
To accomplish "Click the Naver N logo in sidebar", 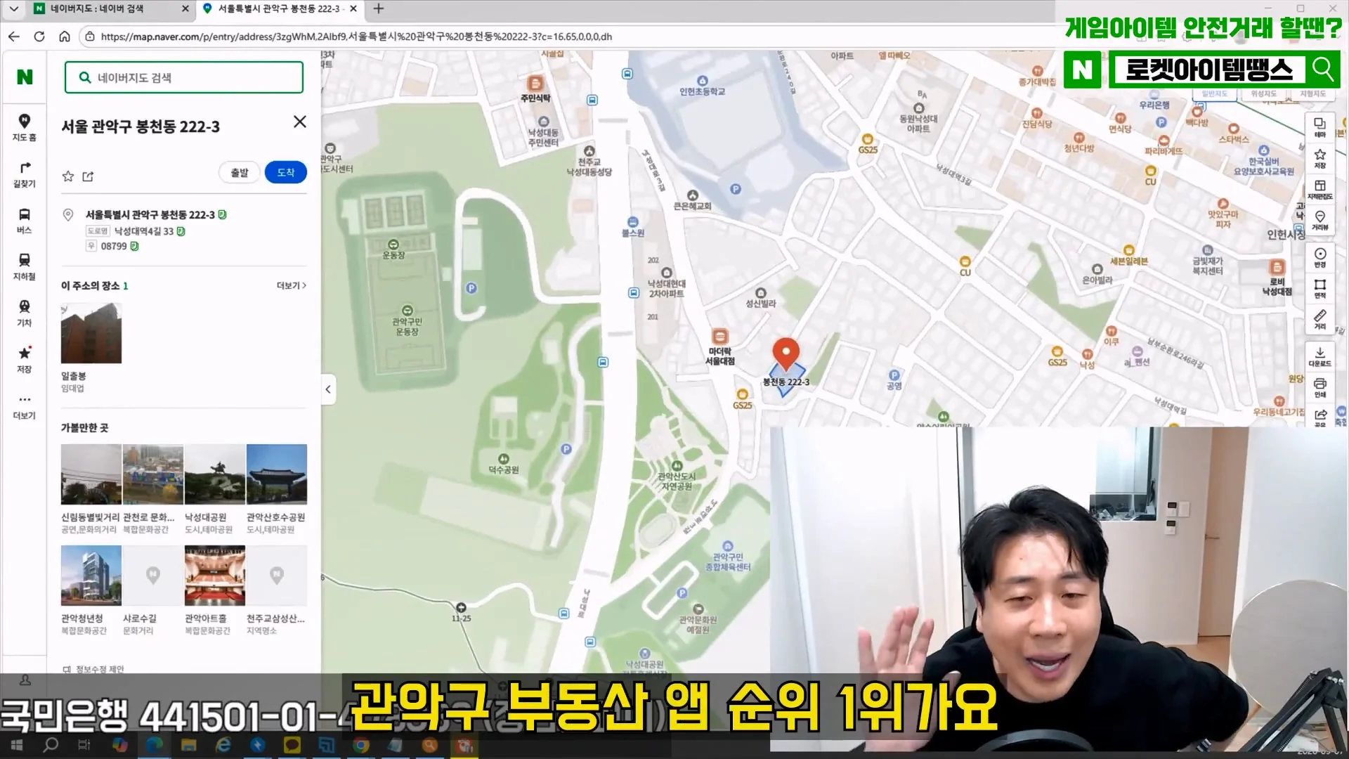I will point(25,77).
